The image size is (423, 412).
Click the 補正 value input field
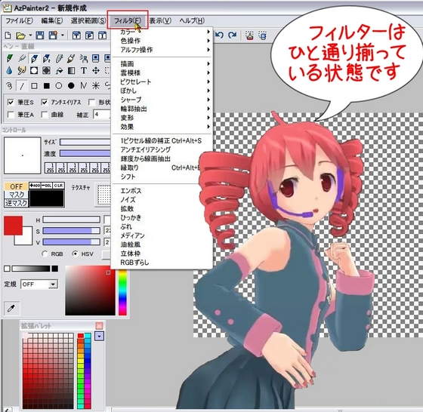click(x=102, y=115)
